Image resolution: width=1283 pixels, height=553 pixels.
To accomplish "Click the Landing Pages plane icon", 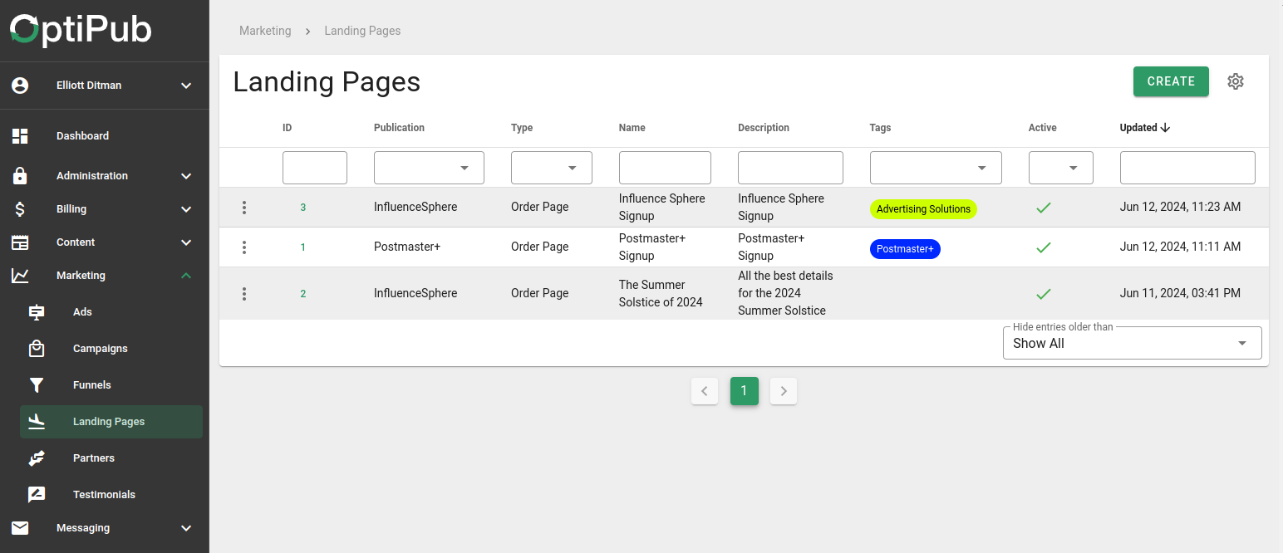I will 37,422.
